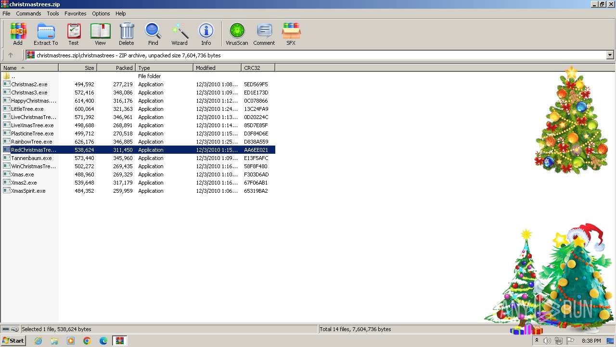616x347 pixels.
Task: Select the HappyChristmas file row
Action: click(x=138, y=101)
